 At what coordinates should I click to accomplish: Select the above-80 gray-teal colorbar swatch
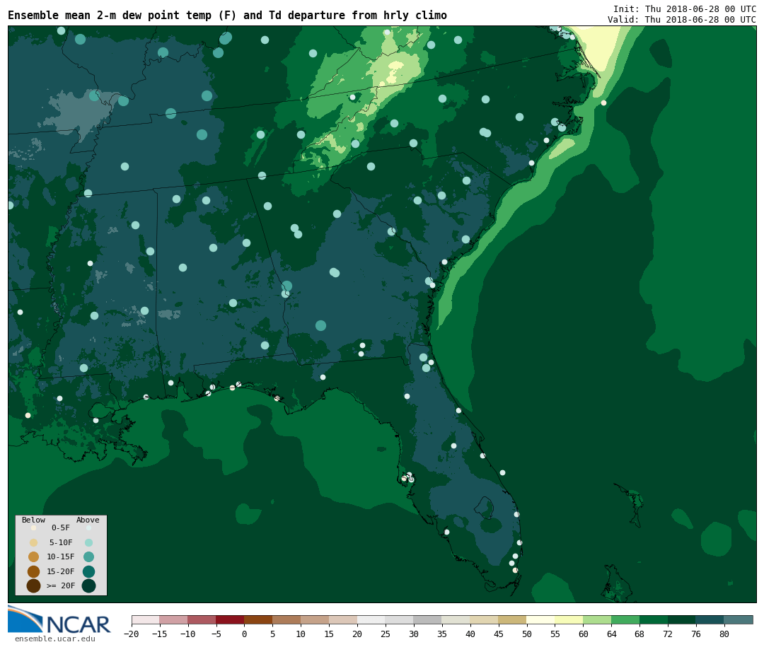(x=739, y=619)
